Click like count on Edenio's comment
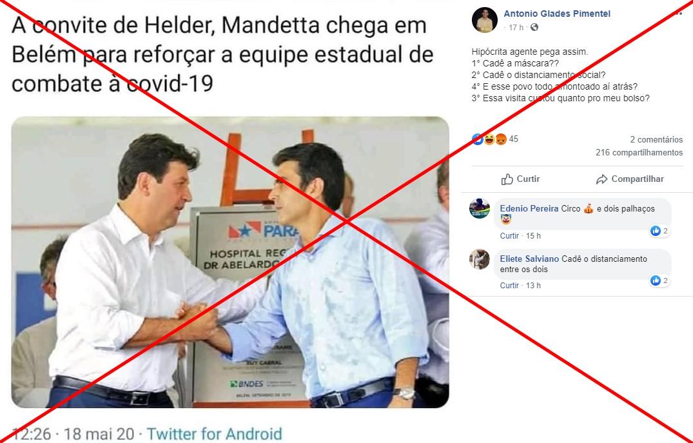This screenshot has height=443, width=693. [x=659, y=231]
